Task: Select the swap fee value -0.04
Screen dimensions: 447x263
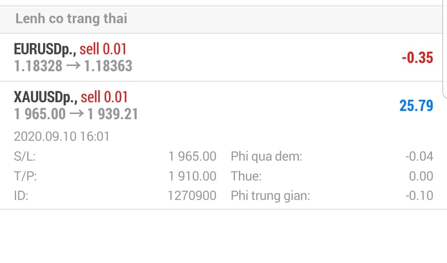Action: point(419,157)
